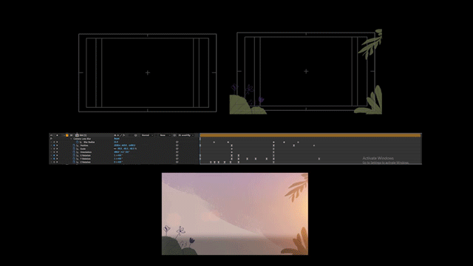Image resolution: width=473 pixels, height=266 pixels.
Task: Select the first Blur Radius keyframe in timeline
Action: 214,142
